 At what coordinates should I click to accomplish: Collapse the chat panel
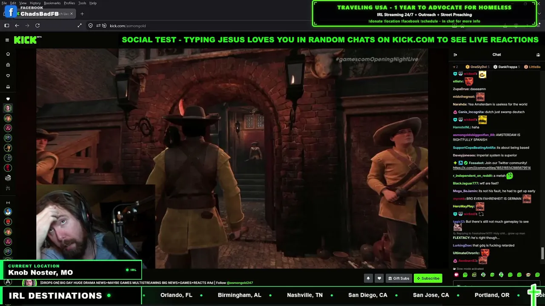click(455, 54)
